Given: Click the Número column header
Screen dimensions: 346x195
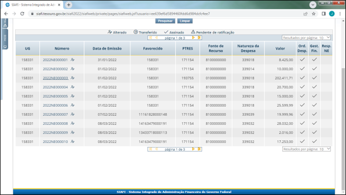Looking at the screenshot, I should click(x=62, y=48).
